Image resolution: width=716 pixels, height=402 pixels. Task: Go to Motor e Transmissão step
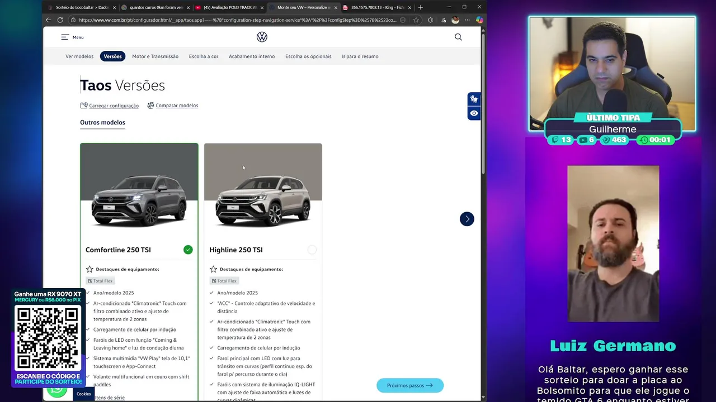click(x=155, y=56)
